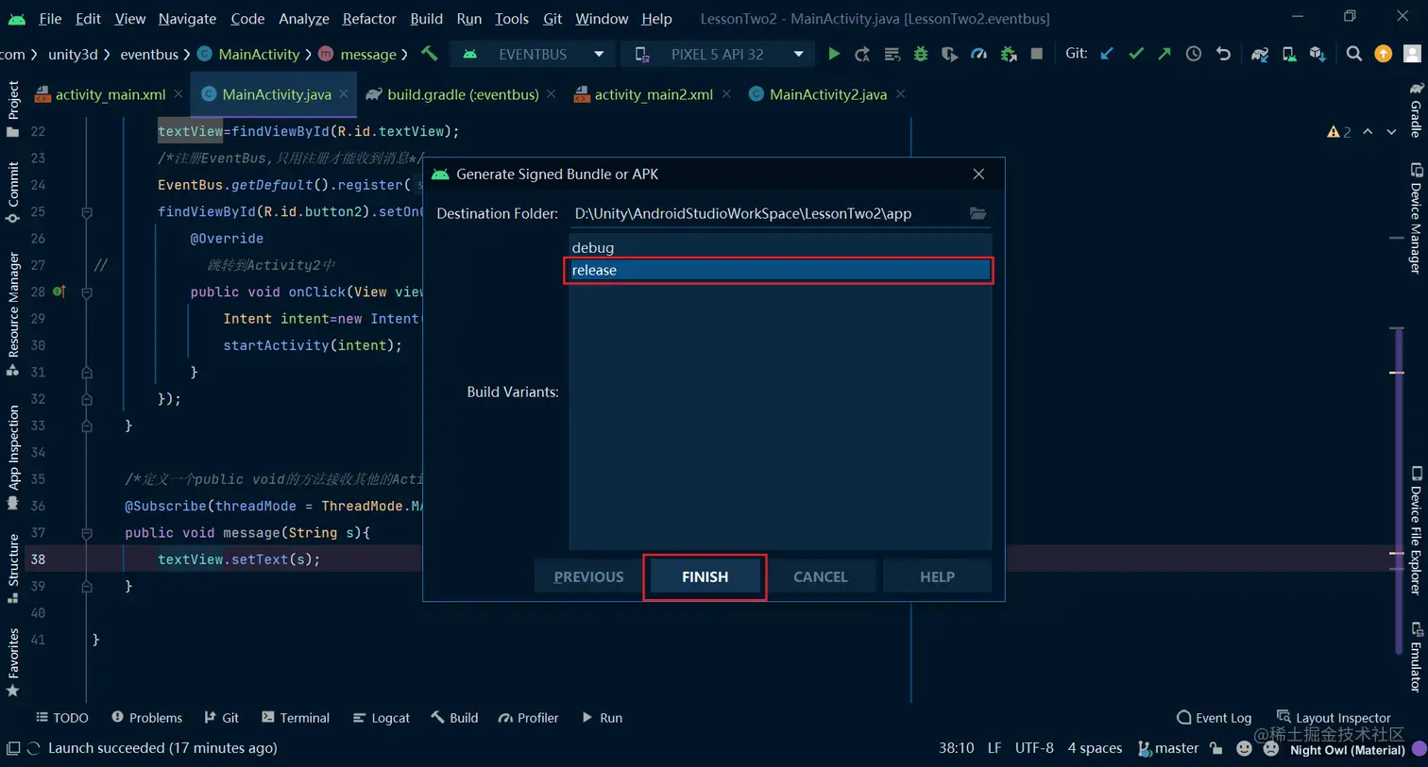Open the Terminal tool window
The height and width of the screenshot is (767, 1428).
(x=295, y=718)
